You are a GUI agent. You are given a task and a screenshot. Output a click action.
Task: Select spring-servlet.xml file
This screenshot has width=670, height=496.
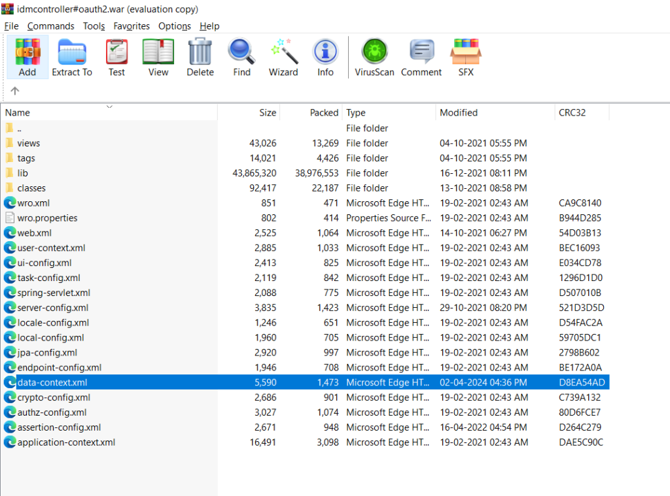[x=54, y=292]
